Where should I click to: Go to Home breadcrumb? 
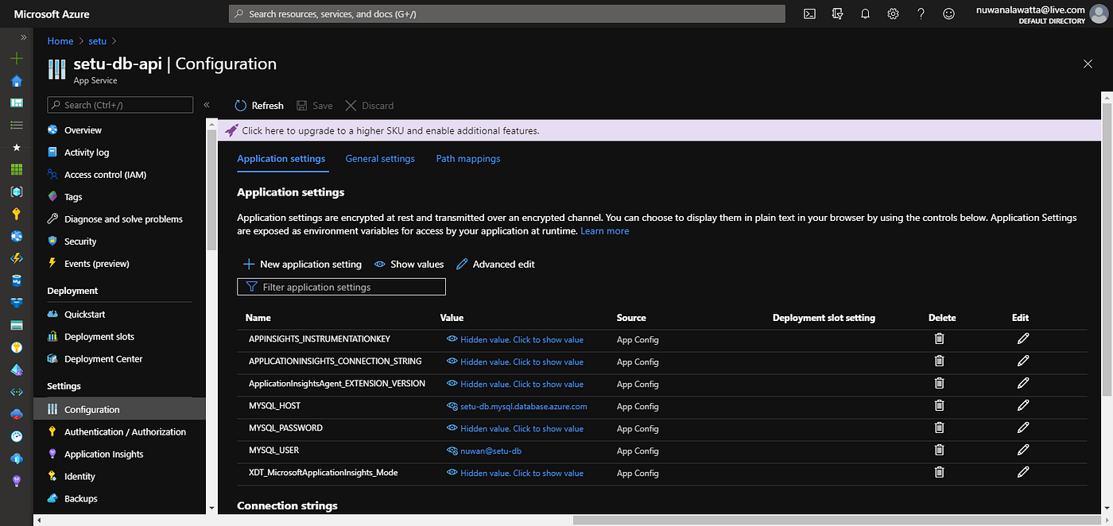click(60, 41)
